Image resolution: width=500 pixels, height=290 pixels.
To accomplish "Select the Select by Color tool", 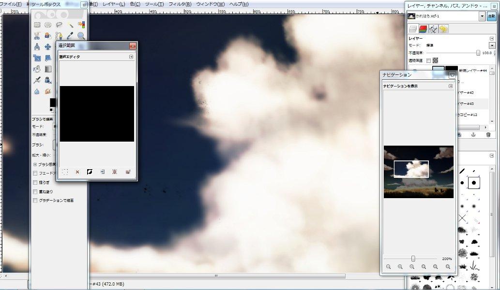I will [81, 25].
